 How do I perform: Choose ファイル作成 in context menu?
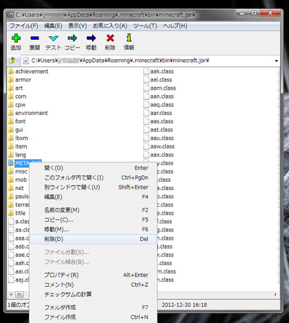94,317
